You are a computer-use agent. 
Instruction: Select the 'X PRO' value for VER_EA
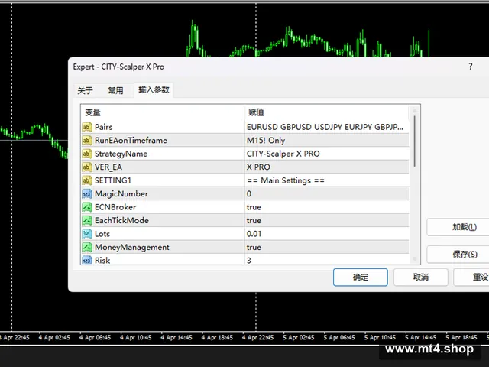326,167
